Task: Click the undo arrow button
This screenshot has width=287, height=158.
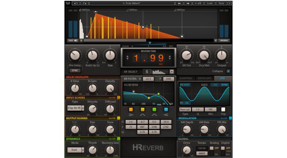Action: coord(76,3)
